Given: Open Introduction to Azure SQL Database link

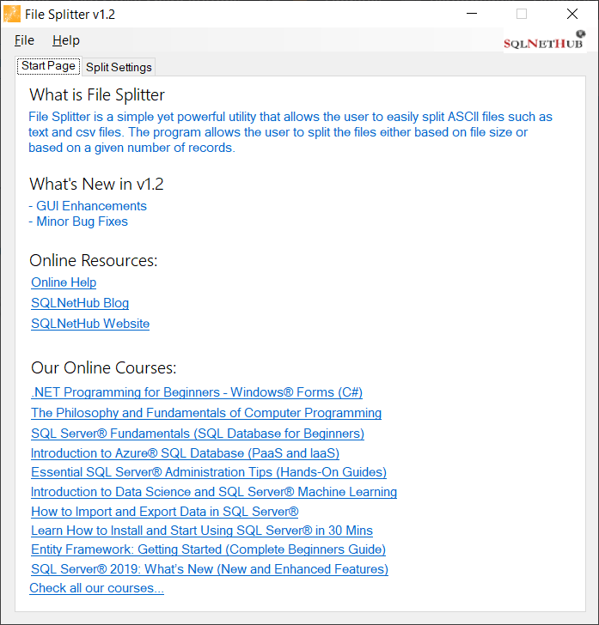Looking at the screenshot, I should pyautogui.click(x=185, y=453).
